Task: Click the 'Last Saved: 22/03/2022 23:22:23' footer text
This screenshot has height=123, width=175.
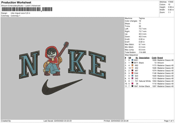Action: click(57, 121)
